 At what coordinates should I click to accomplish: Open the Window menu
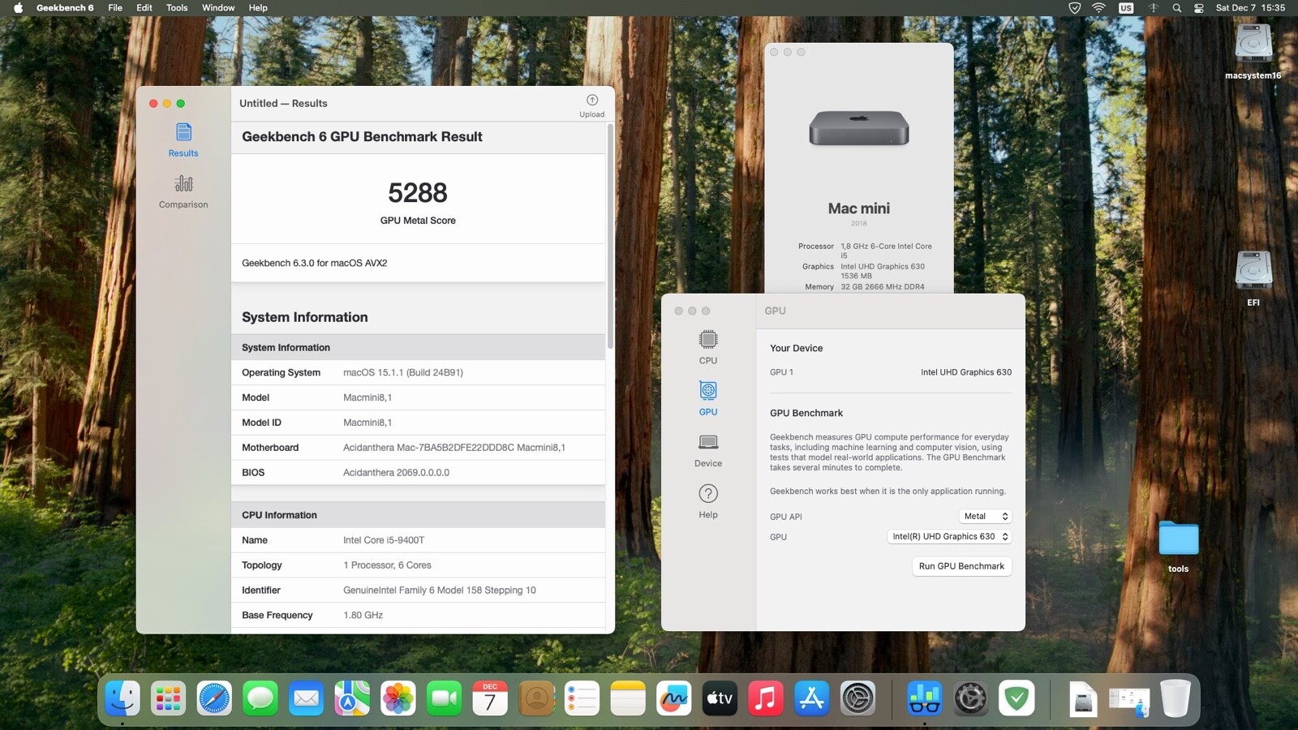[218, 8]
